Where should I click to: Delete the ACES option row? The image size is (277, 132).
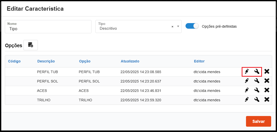coord(267,90)
